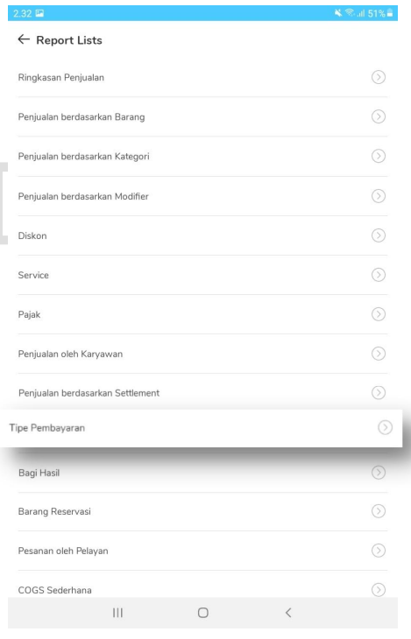Open the COGS Sederhana report
Screen dimensions: 411x639
point(202,586)
